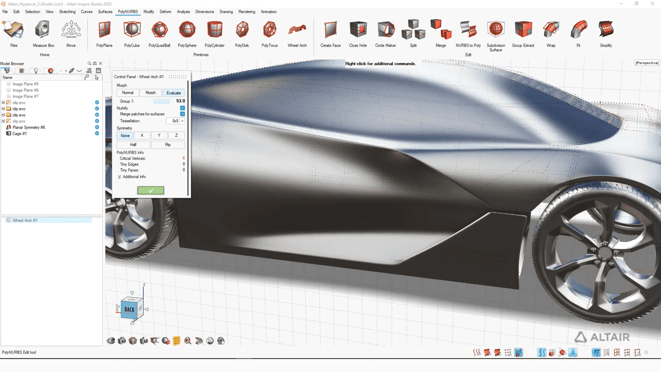Select the Measure Box tool
The width and height of the screenshot is (661, 372).
[43, 34]
